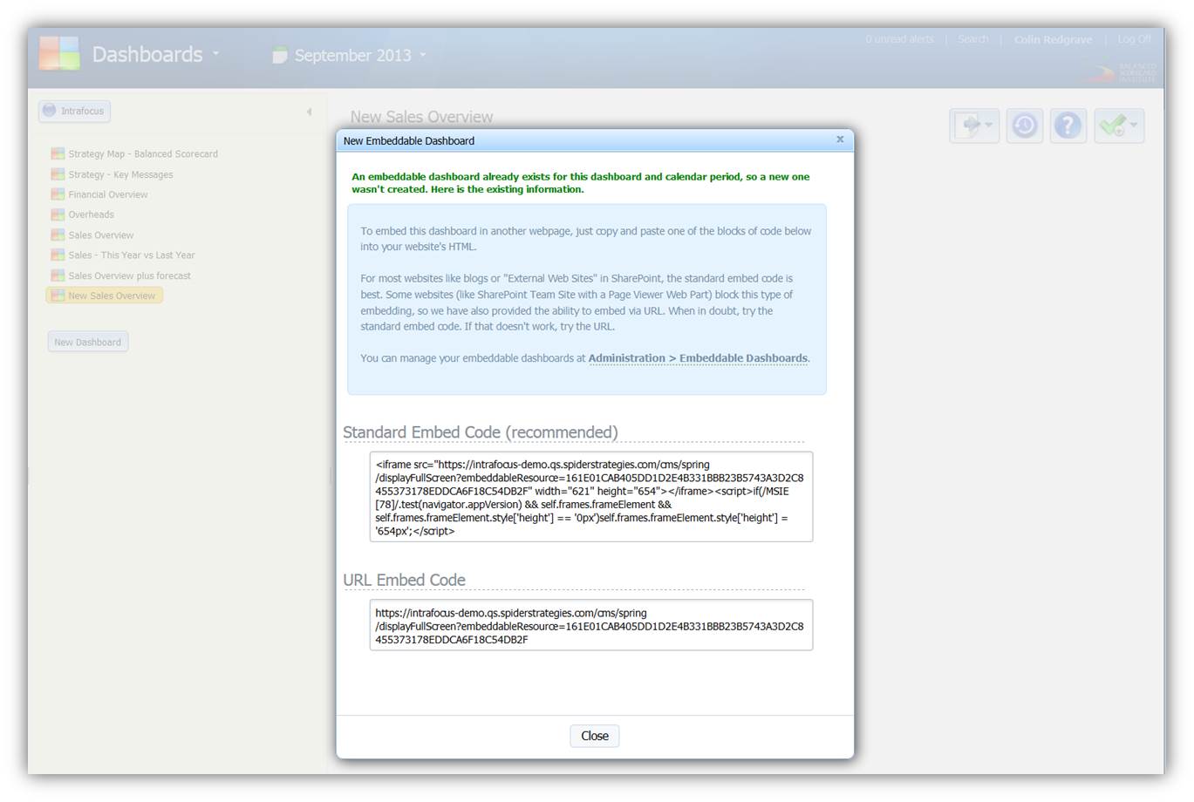Click inside the Standard Embed Code box
The width and height of the screenshot is (1194, 802).
click(x=591, y=497)
